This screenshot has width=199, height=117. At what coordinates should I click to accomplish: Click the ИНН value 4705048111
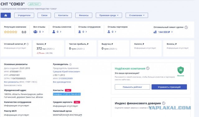(x=16, y=72)
